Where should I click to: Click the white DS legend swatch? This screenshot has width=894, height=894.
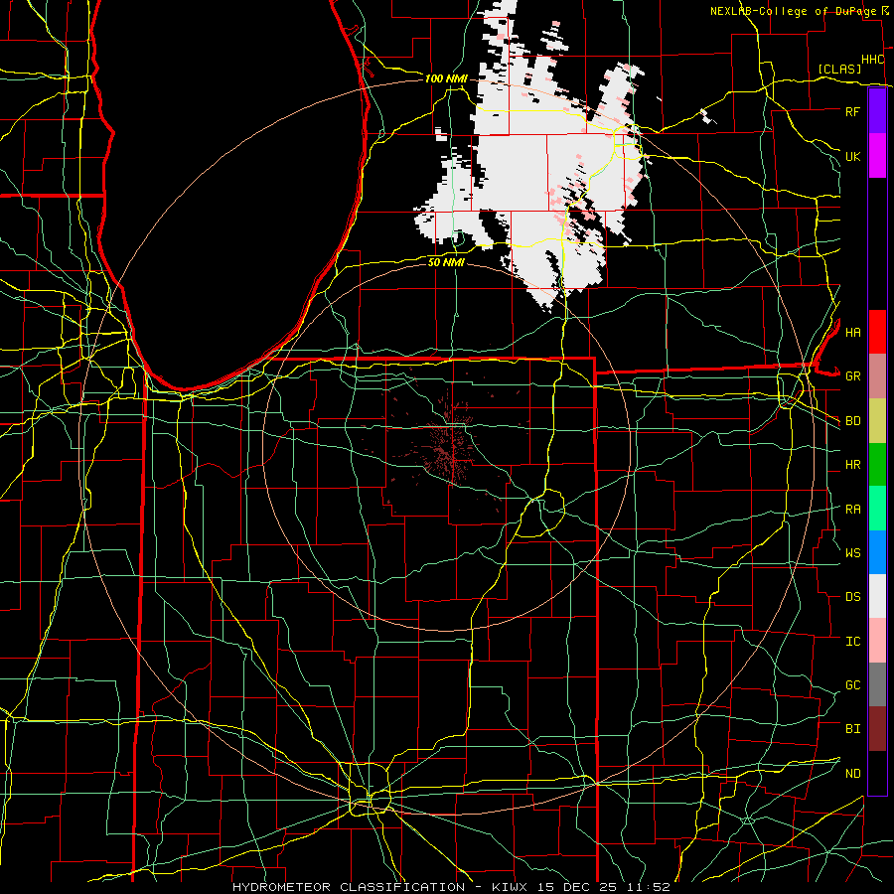point(877,596)
